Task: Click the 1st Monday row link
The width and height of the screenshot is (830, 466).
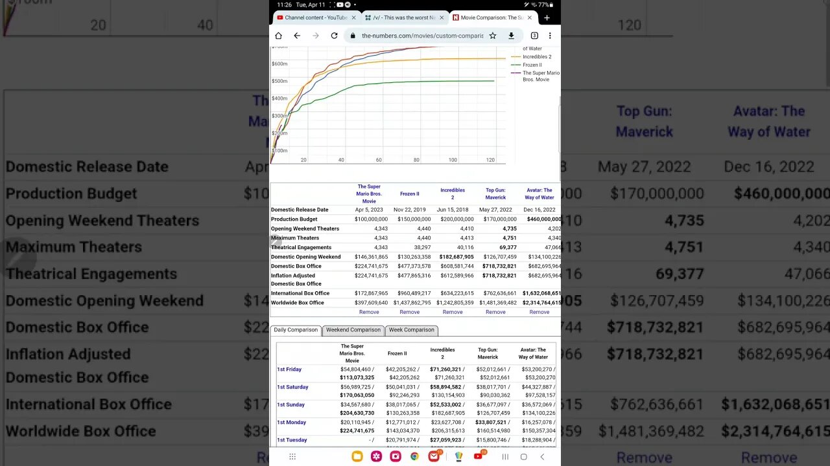Action: [x=291, y=422]
